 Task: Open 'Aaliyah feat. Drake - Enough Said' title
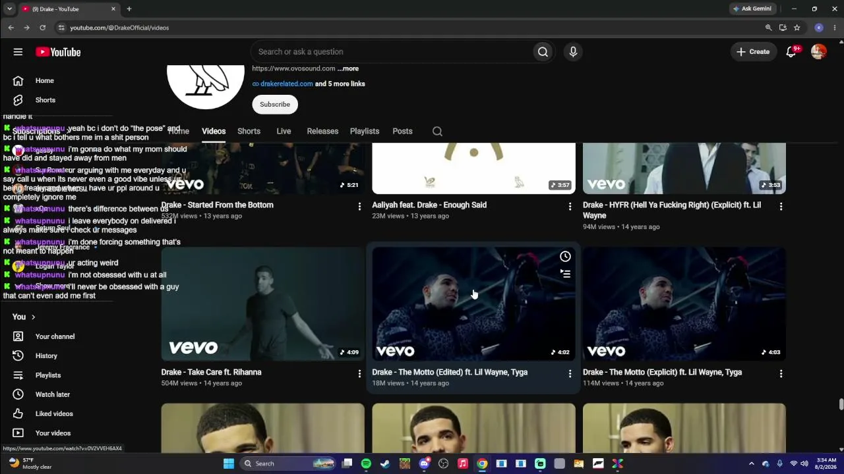click(x=429, y=205)
